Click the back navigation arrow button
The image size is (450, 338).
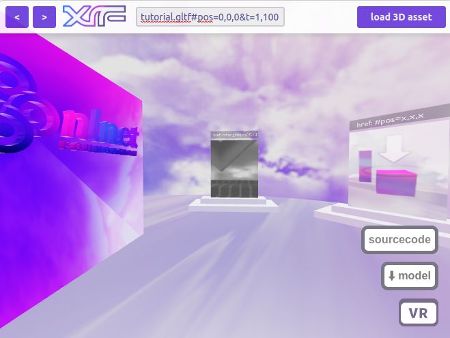(17, 17)
